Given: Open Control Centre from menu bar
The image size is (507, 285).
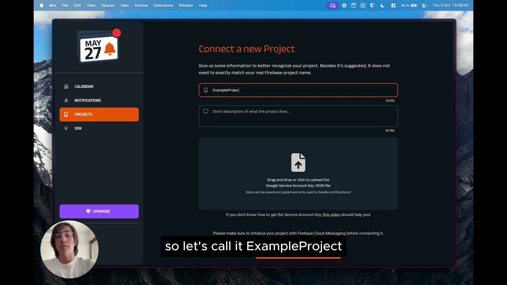Looking at the screenshot, I should [424, 6].
